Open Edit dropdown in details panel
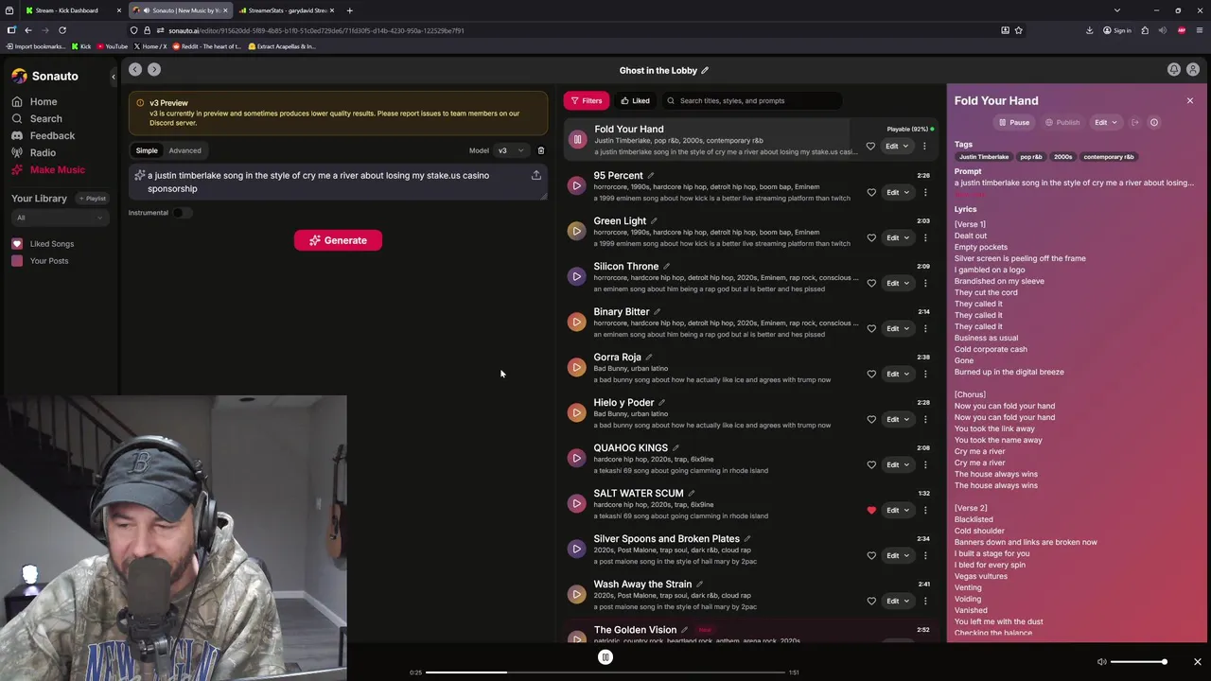1211x681 pixels. (x=1105, y=122)
